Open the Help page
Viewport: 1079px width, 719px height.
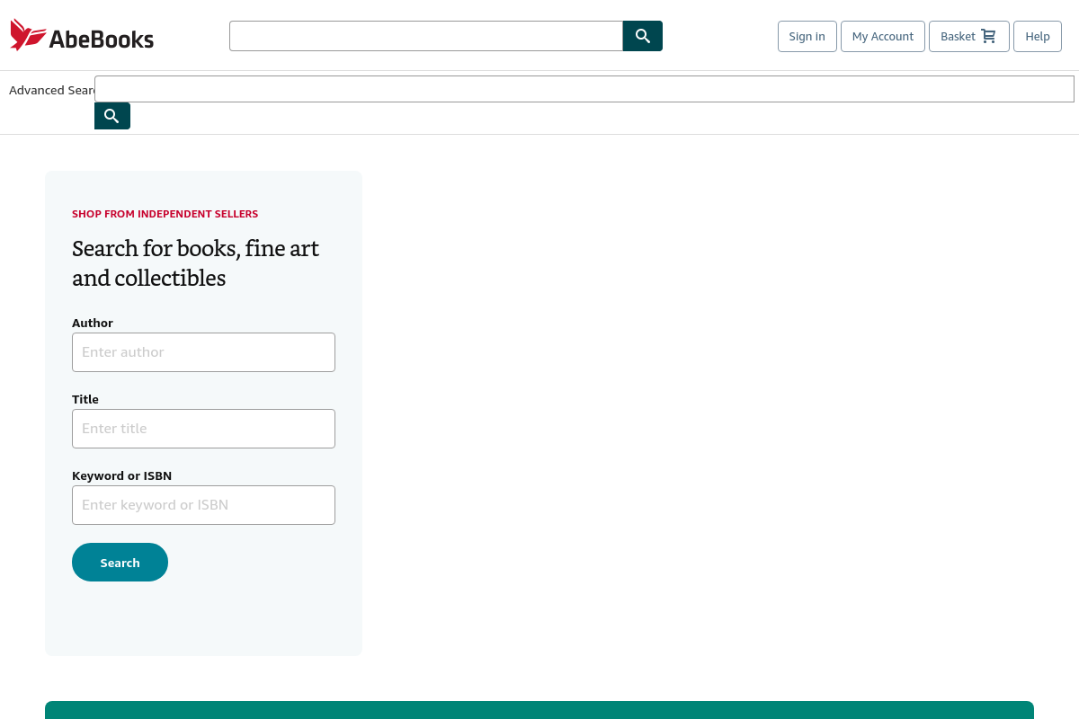point(1038,36)
